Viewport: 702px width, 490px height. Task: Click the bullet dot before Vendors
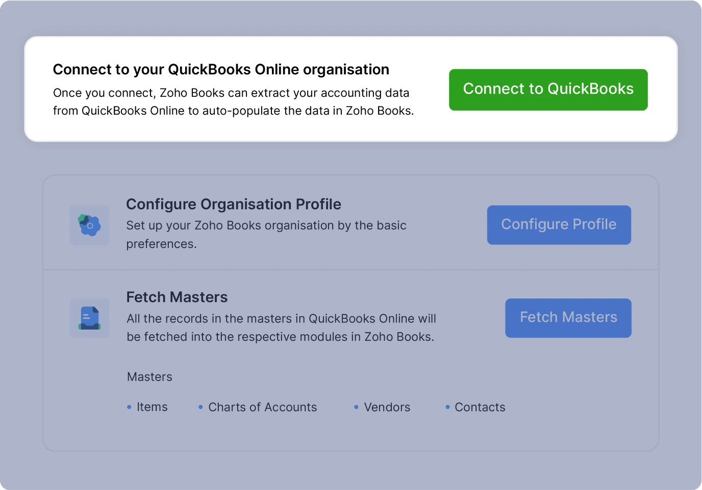356,406
